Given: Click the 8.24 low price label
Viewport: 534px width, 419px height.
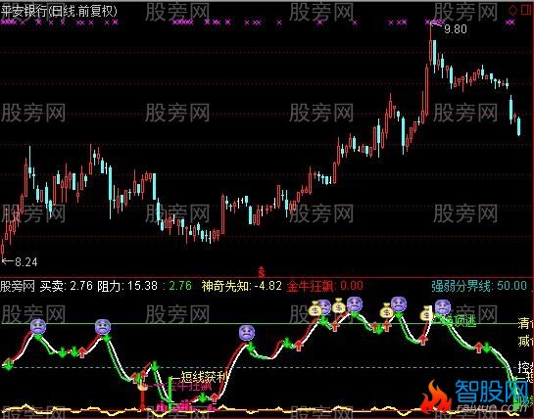Looking at the screenshot, I should tap(26, 261).
